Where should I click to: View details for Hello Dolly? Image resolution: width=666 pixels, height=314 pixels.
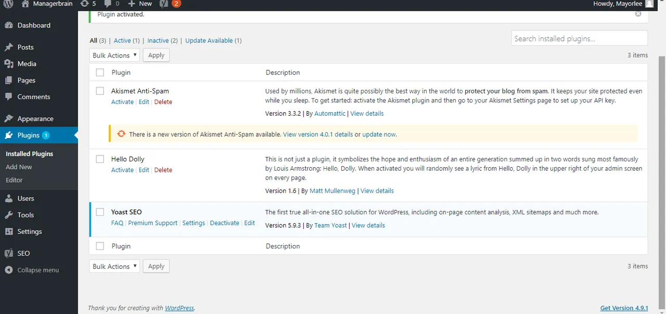377,190
